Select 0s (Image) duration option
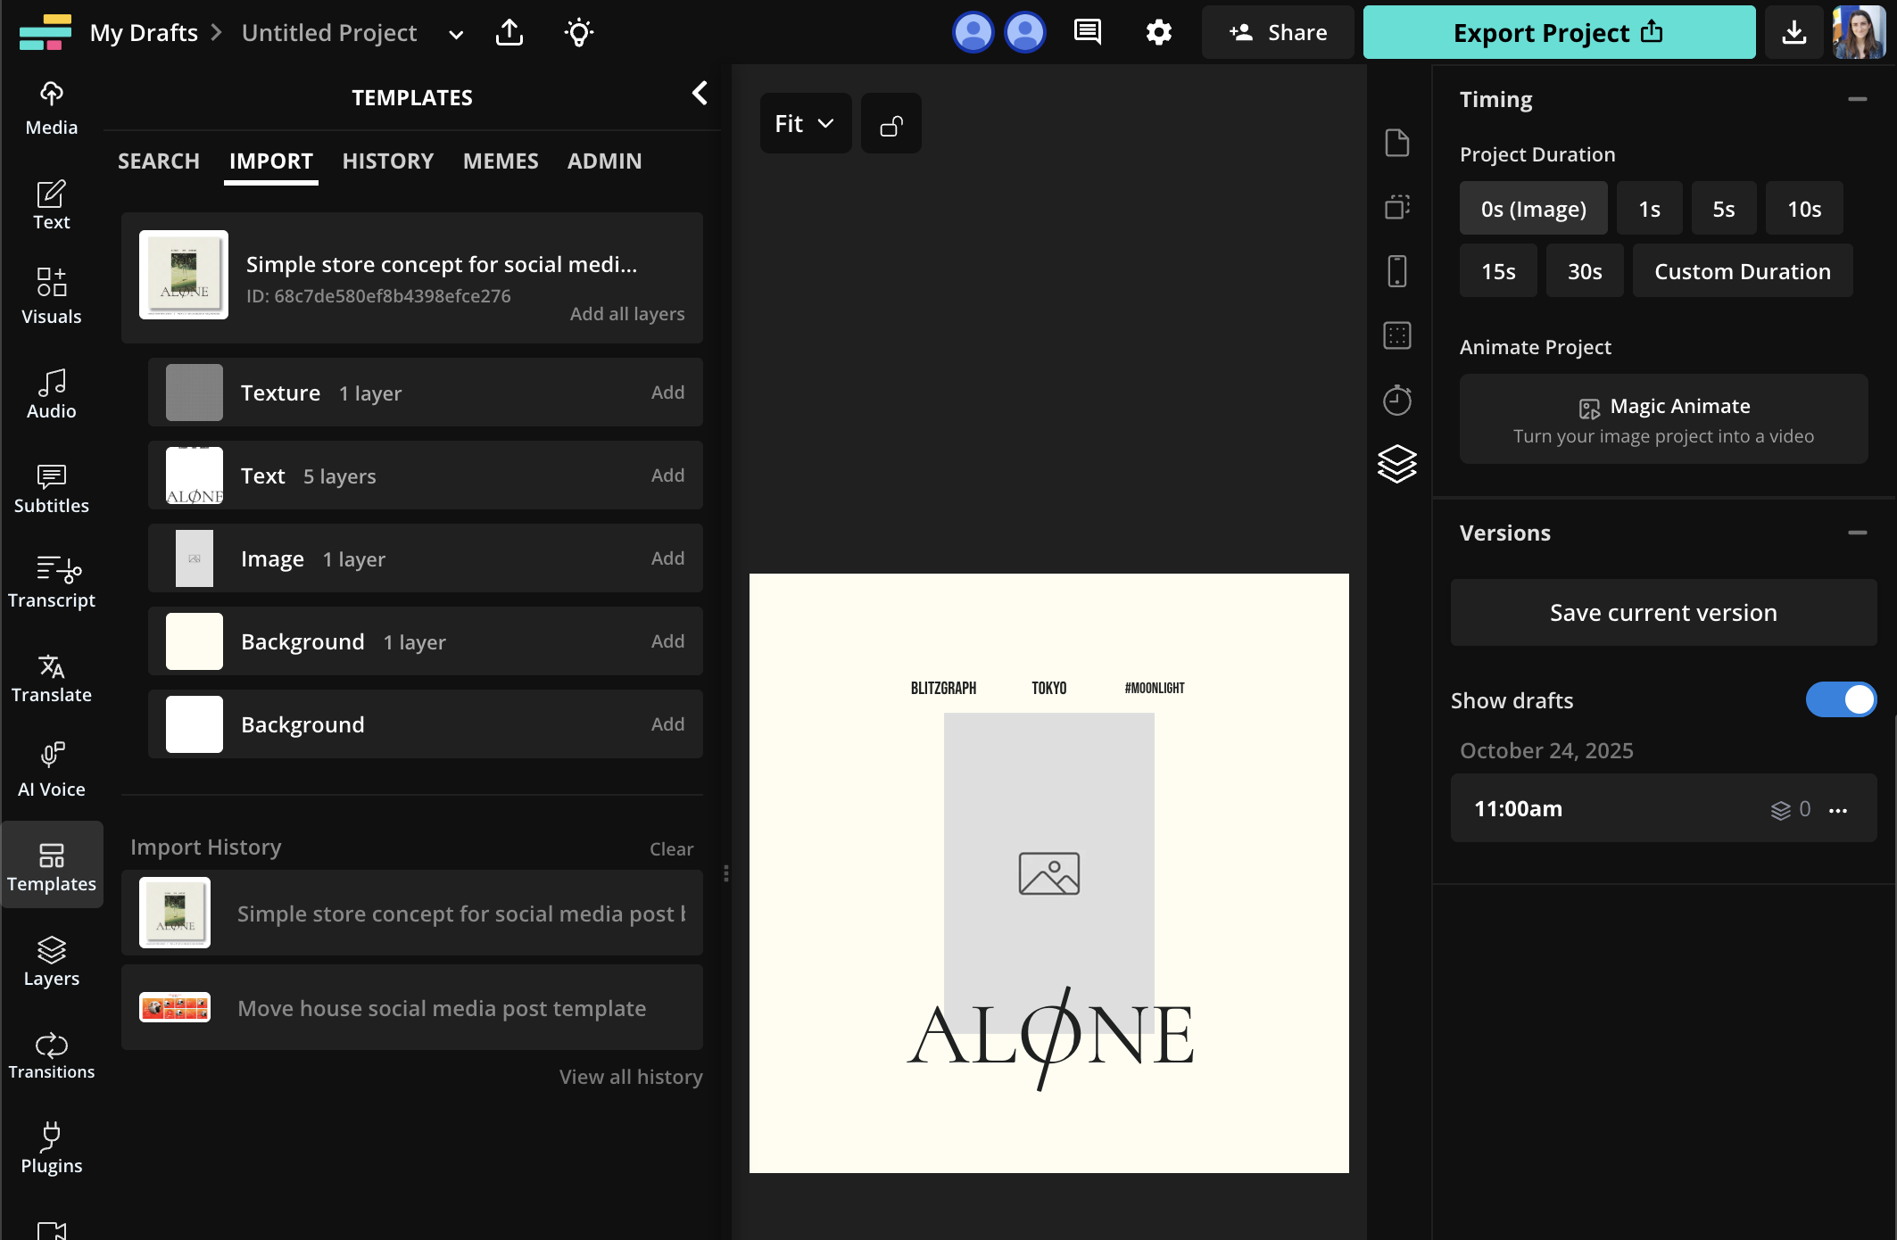1897x1240 pixels. 1533,209
